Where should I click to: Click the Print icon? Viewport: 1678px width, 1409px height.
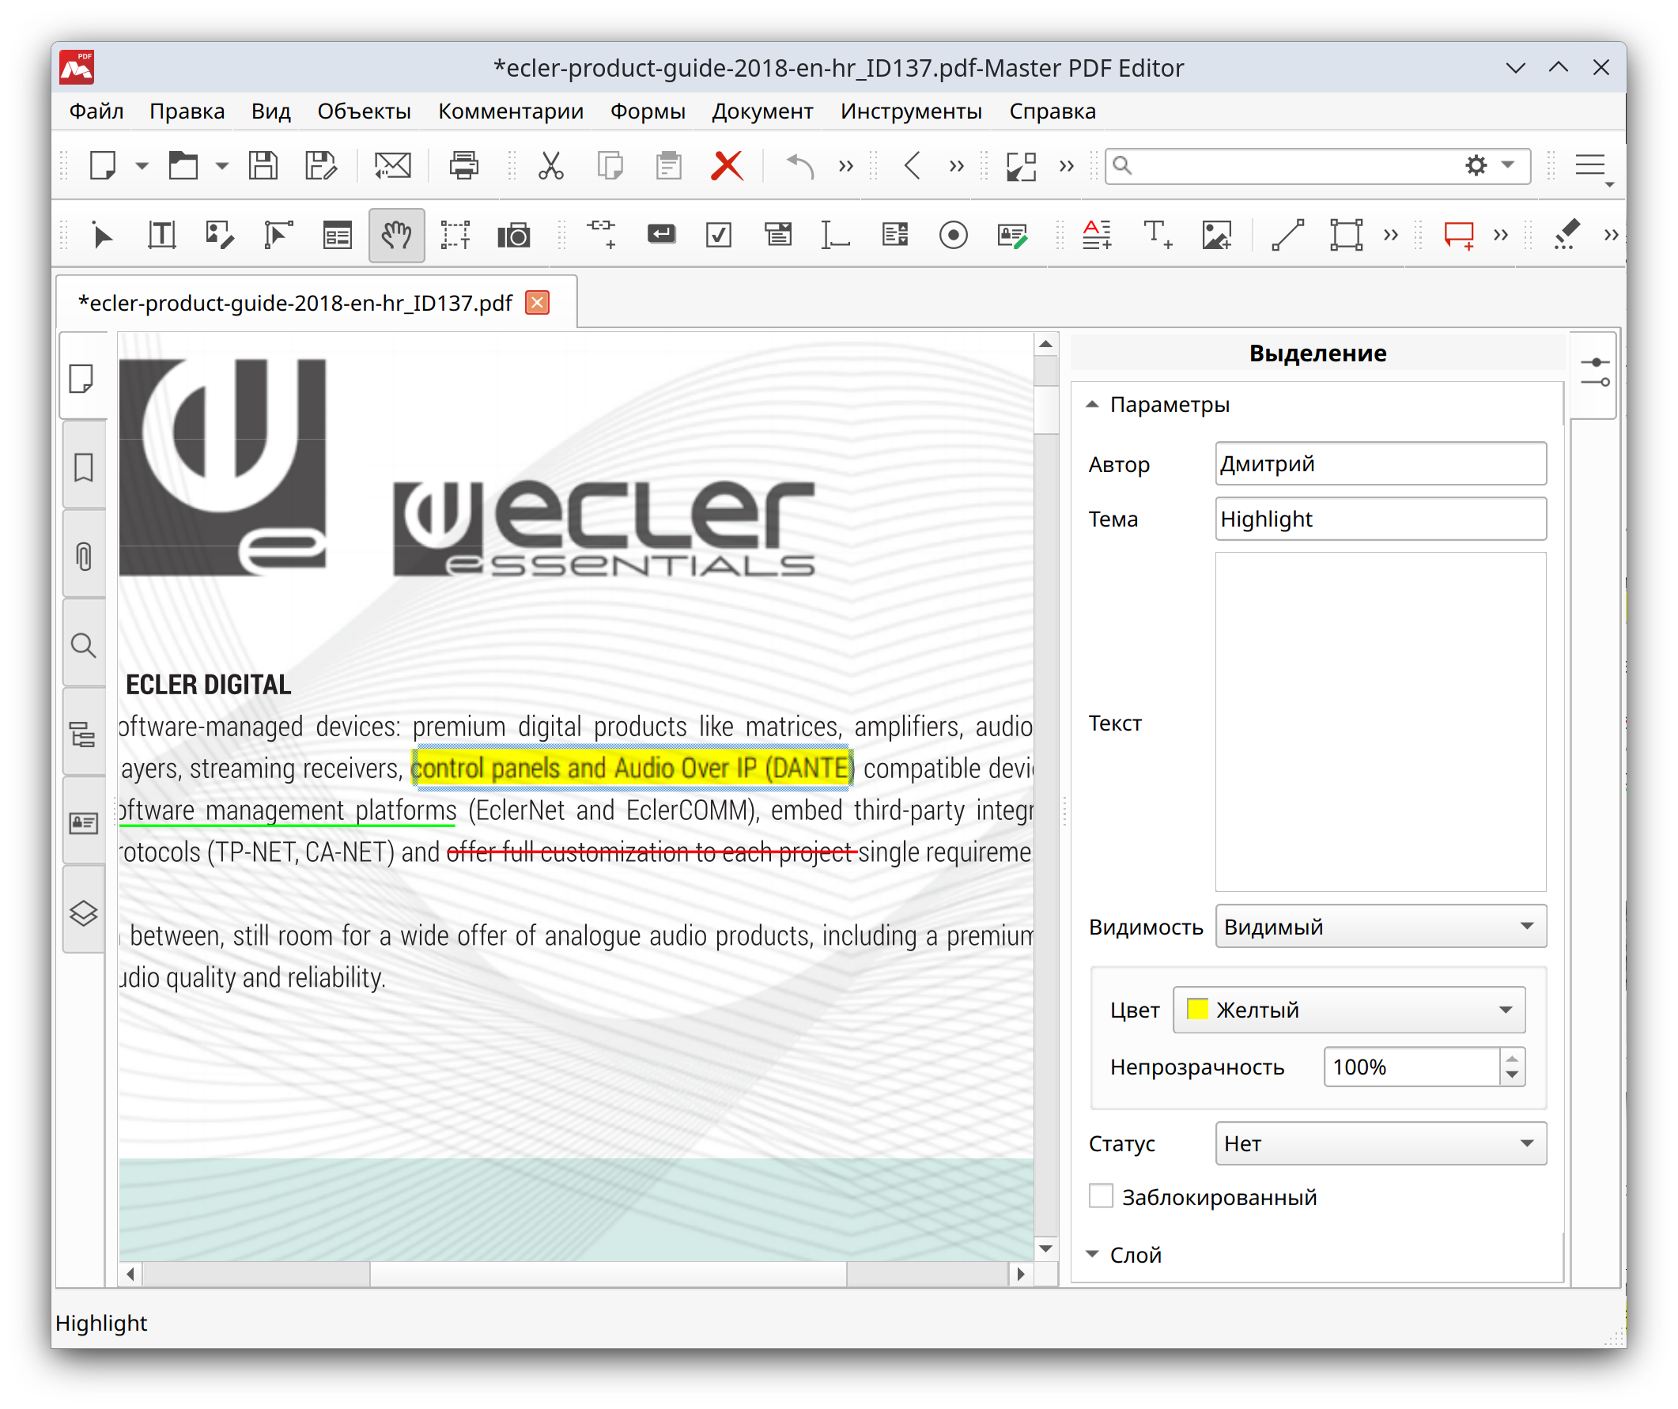point(464,165)
